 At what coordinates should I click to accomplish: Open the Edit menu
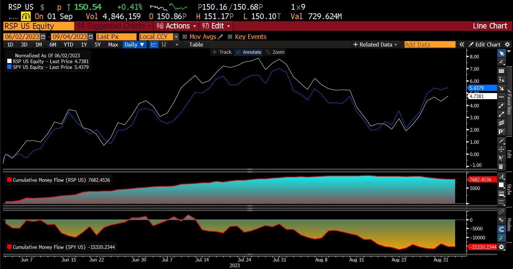[x=216, y=26]
